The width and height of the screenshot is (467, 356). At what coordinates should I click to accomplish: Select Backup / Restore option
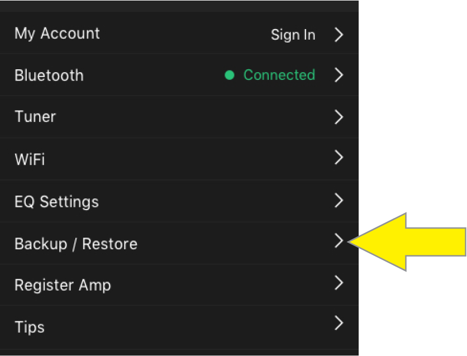tap(76, 244)
